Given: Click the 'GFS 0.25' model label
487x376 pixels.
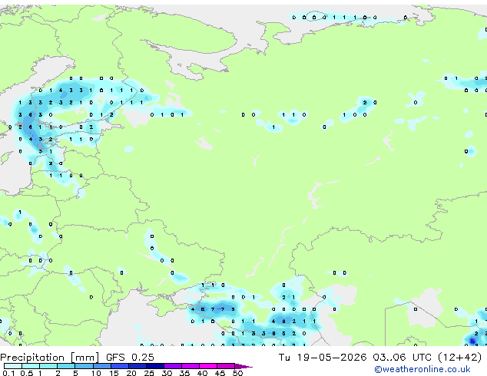Looking at the screenshot, I should tap(130, 358).
